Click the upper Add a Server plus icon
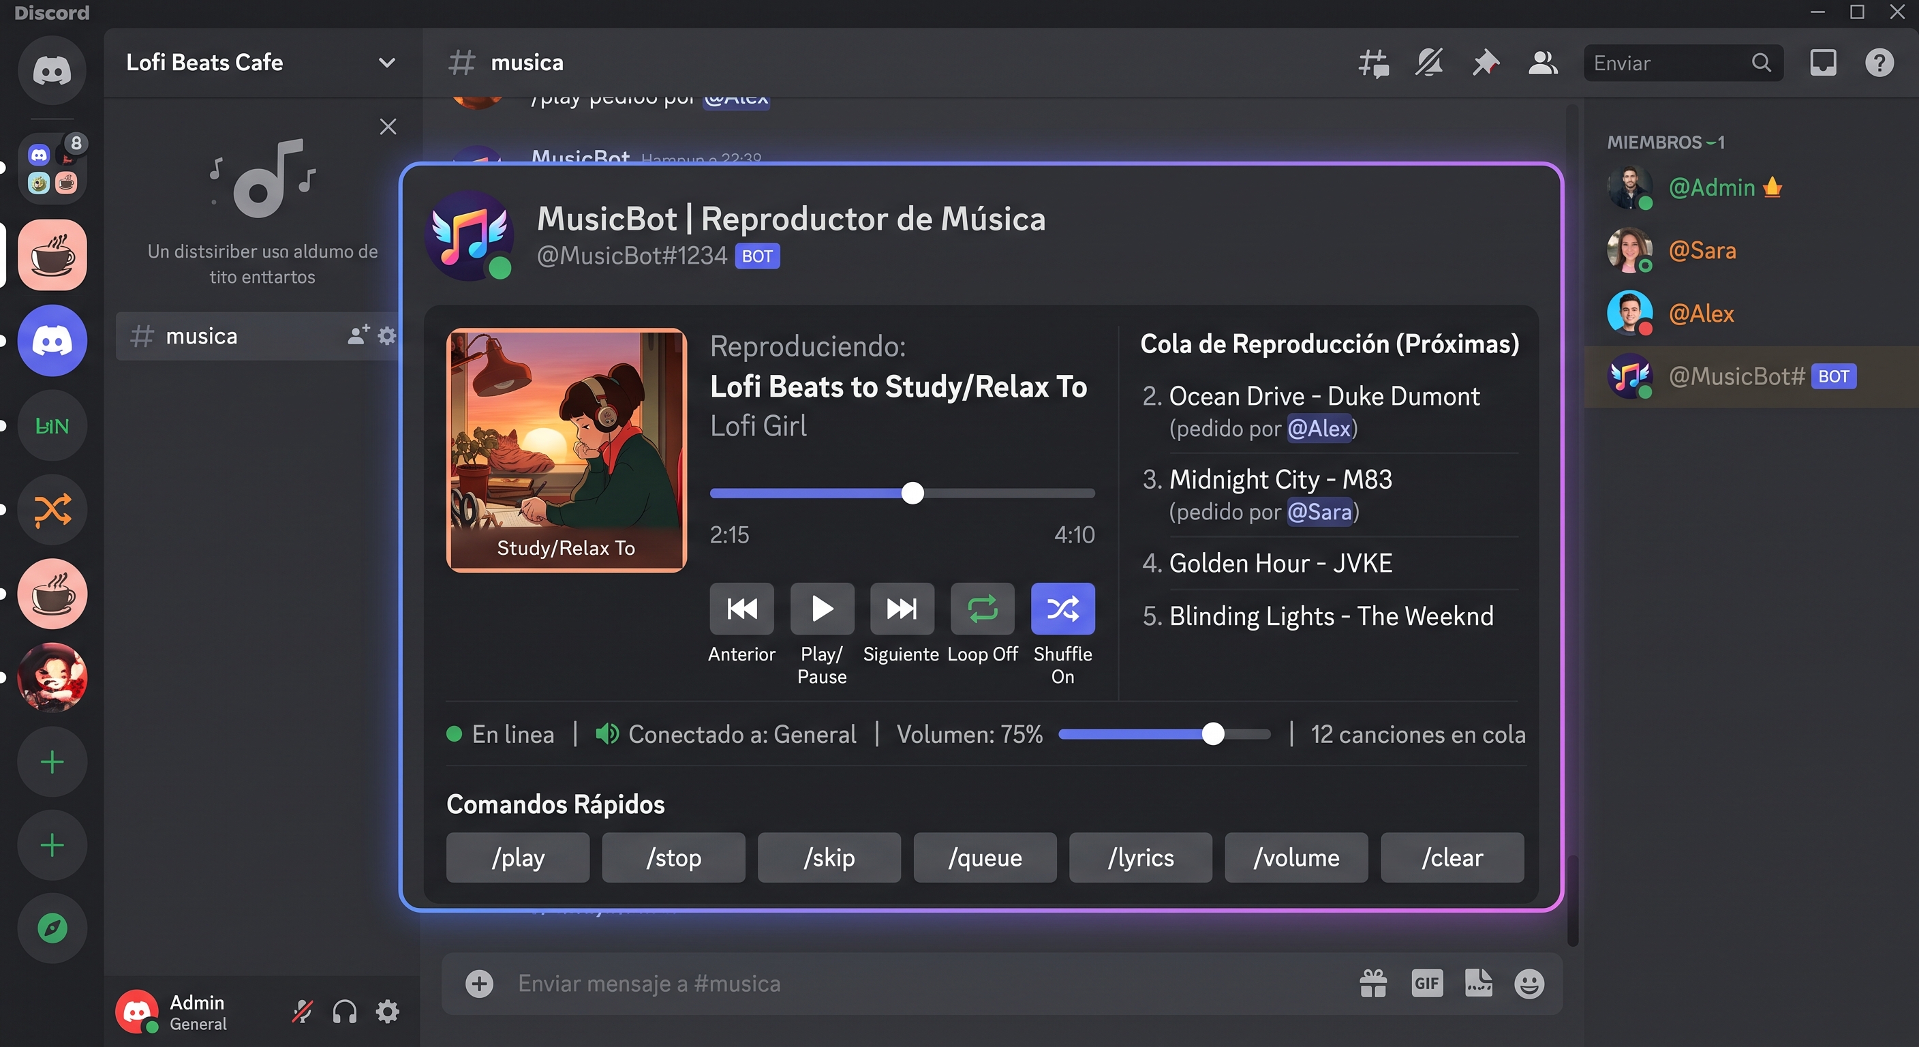 52,762
